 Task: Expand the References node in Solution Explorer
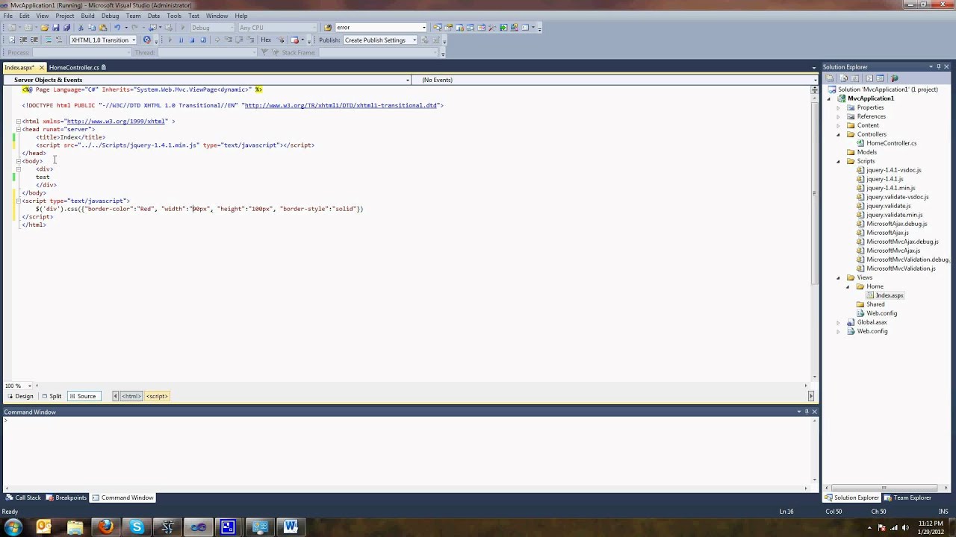click(838, 116)
